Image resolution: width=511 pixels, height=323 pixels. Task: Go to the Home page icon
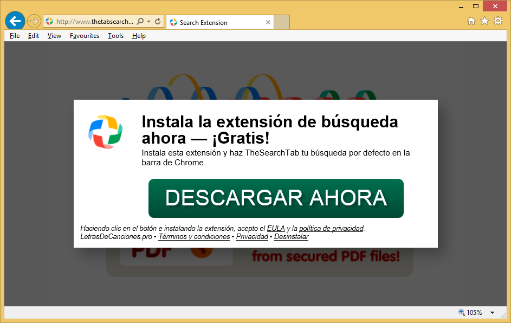pyautogui.click(x=471, y=21)
